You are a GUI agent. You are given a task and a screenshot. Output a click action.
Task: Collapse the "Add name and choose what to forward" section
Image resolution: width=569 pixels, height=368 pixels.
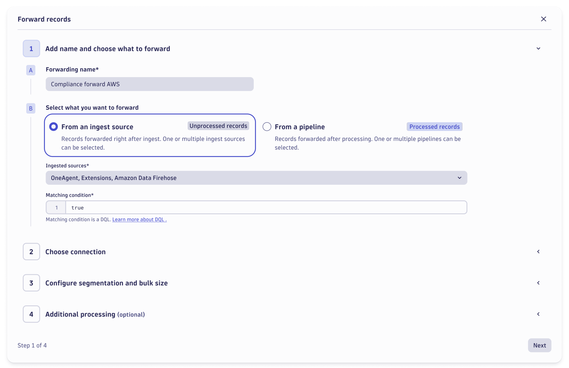538,48
